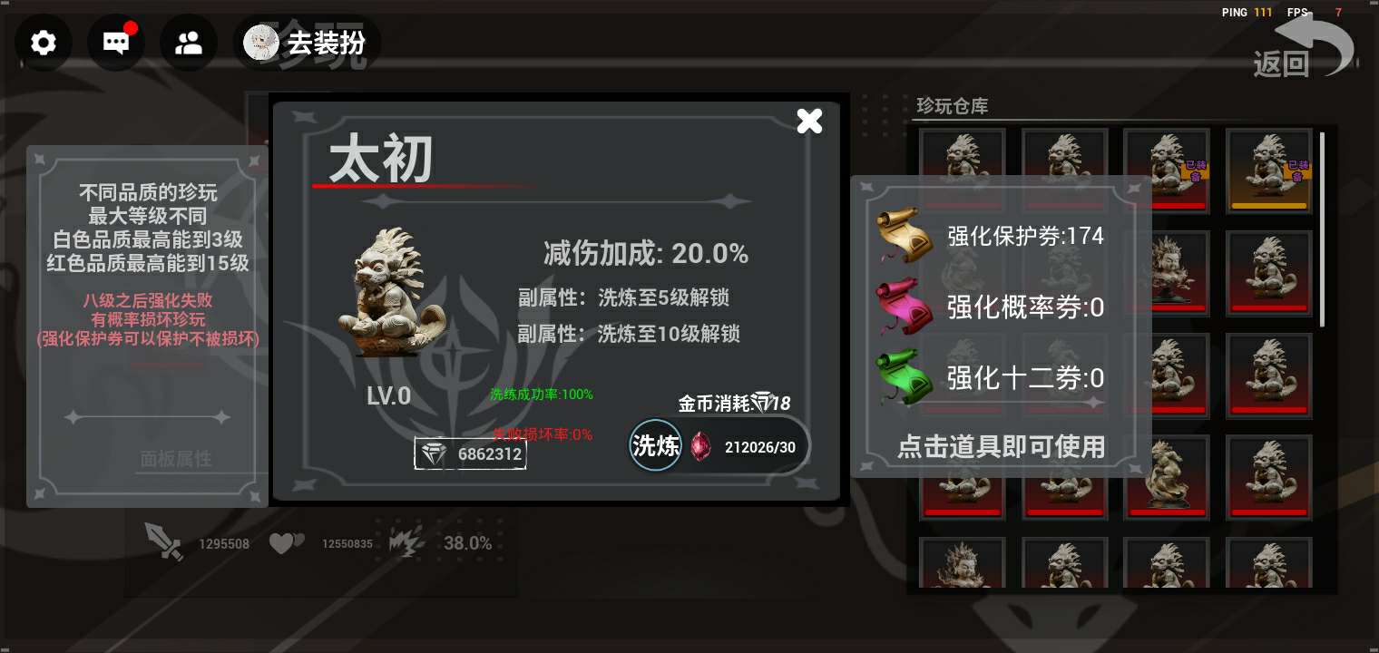This screenshot has height=653, width=1379.
Task: Click the sword attack stat icon
Action: (x=164, y=541)
